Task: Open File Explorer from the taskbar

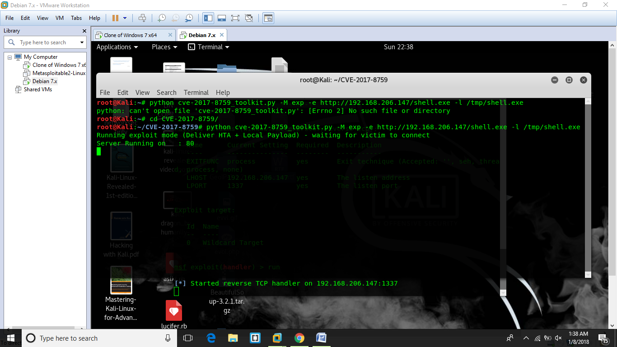Action: click(233, 338)
